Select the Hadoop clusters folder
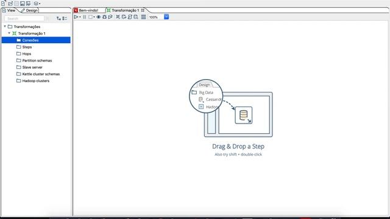 tap(33, 81)
